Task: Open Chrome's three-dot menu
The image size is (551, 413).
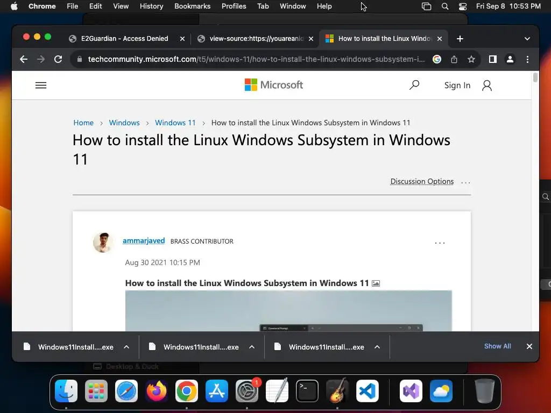Action: tap(527, 59)
